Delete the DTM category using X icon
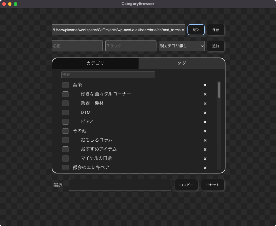 pyautogui.click(x=205, y=113)
